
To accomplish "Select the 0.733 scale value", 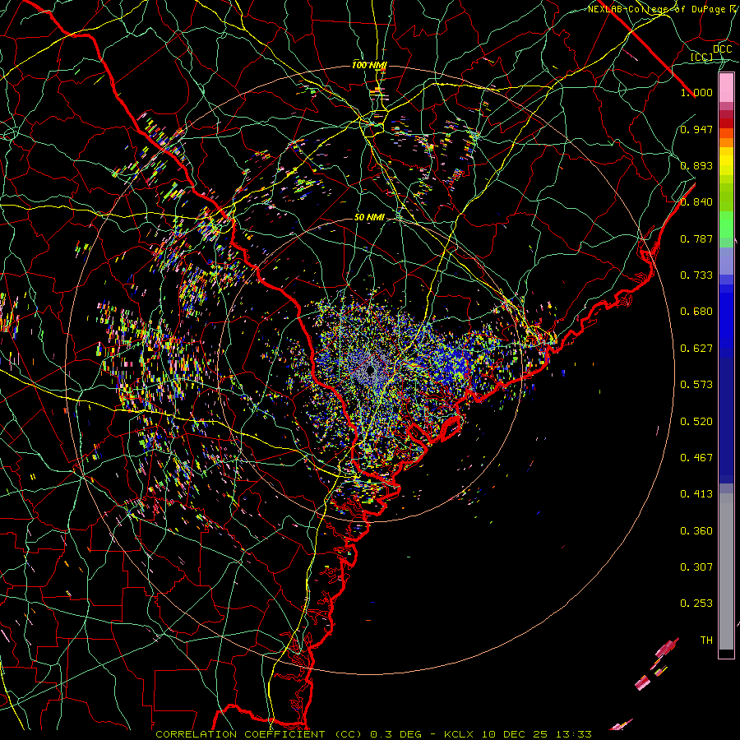I will click(x=696, y=275).
